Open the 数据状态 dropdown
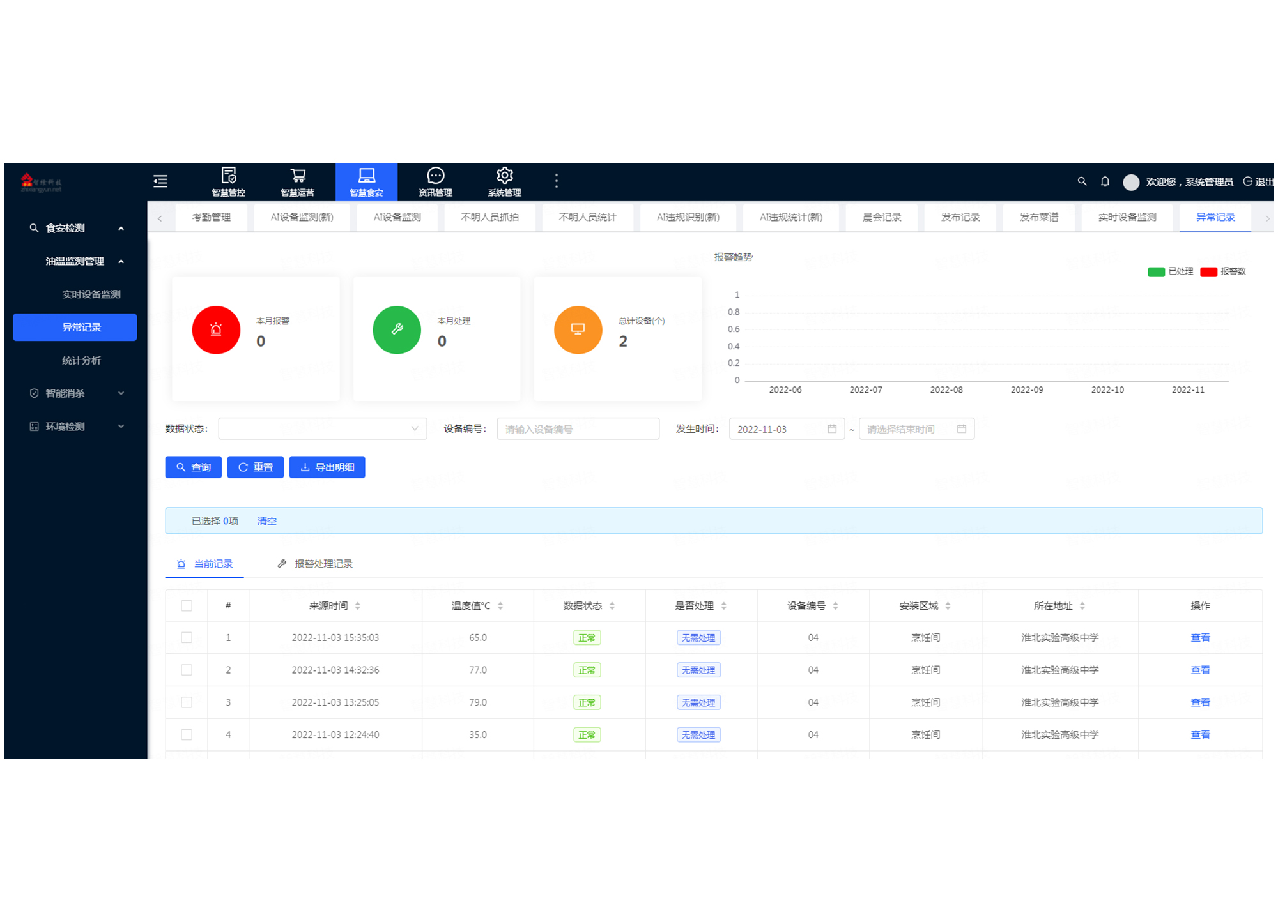The image size is (1278, 922). tap(322, 429)
